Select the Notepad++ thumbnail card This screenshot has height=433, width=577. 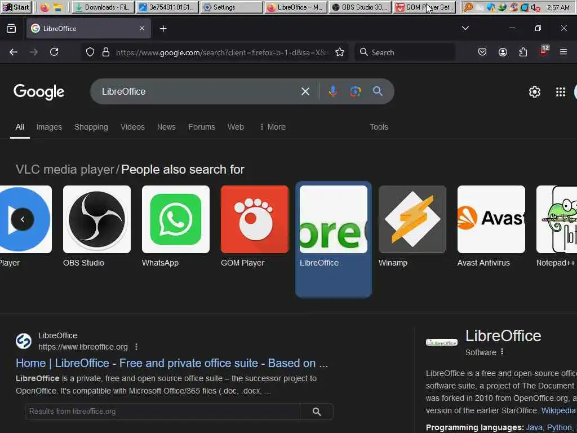click(556, 226)
